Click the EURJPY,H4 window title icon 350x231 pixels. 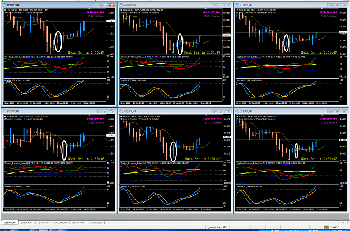[4, 111]
